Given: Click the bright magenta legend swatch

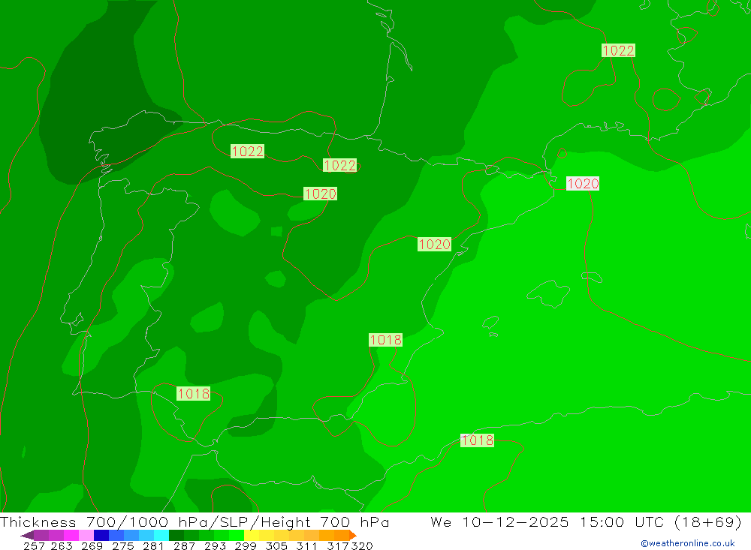Looking at the screenshot, I should [x=71, y=535].
